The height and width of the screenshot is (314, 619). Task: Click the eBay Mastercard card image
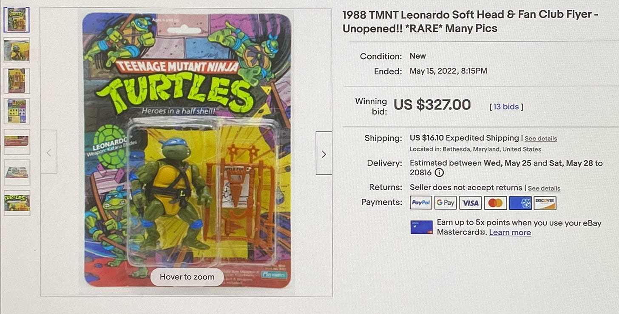click(421, 227)
